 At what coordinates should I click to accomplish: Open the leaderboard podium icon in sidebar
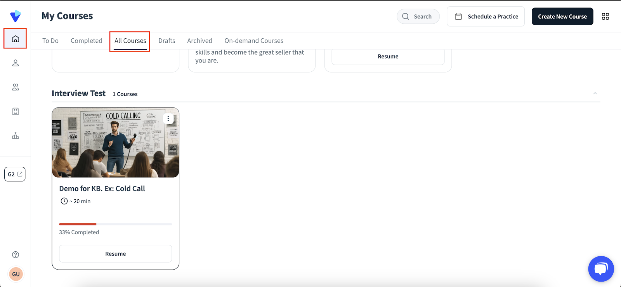pyautogui.click(x=16, y=136)
